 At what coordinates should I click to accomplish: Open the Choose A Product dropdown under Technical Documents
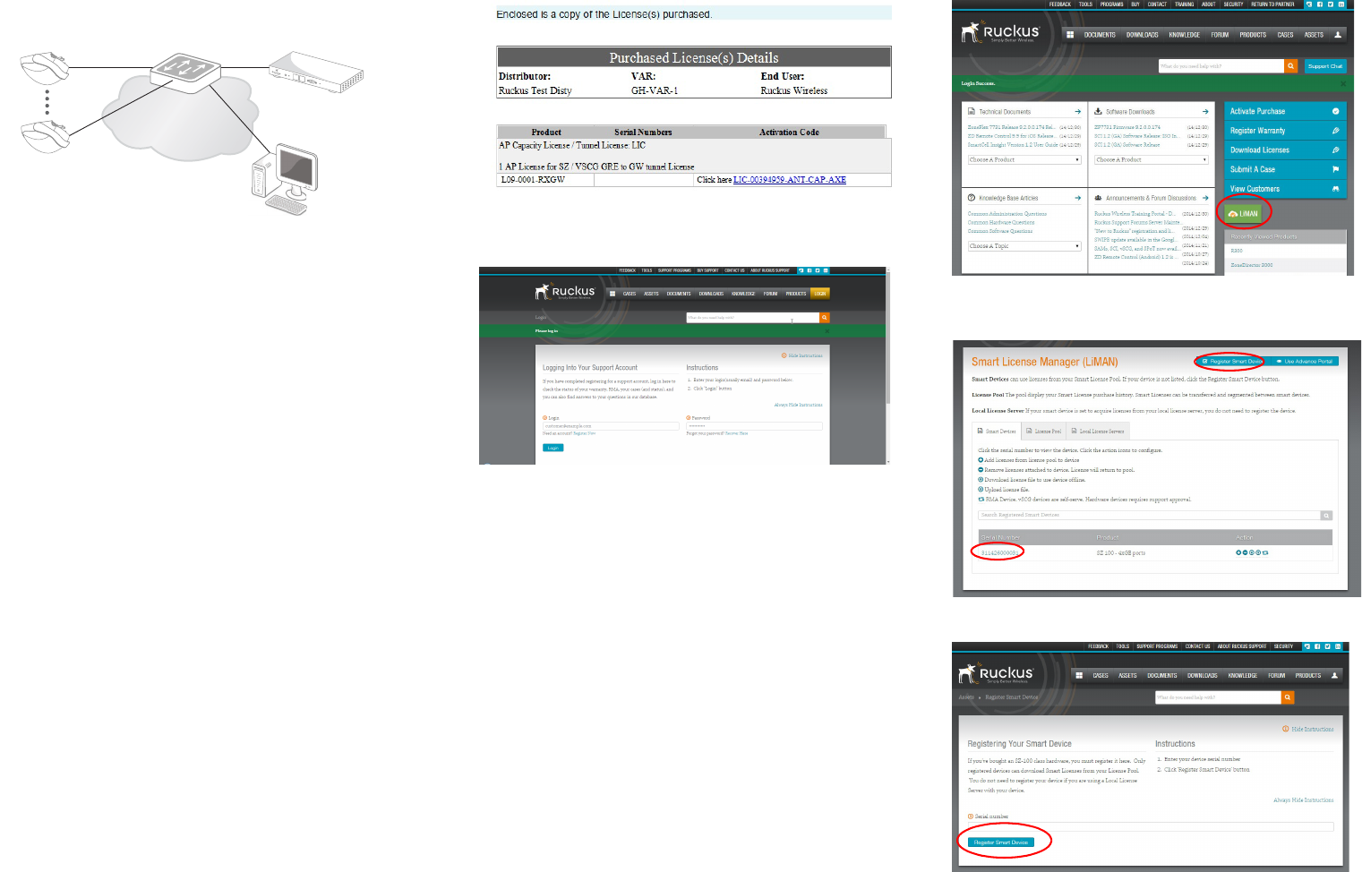(x=1024, y=159)
